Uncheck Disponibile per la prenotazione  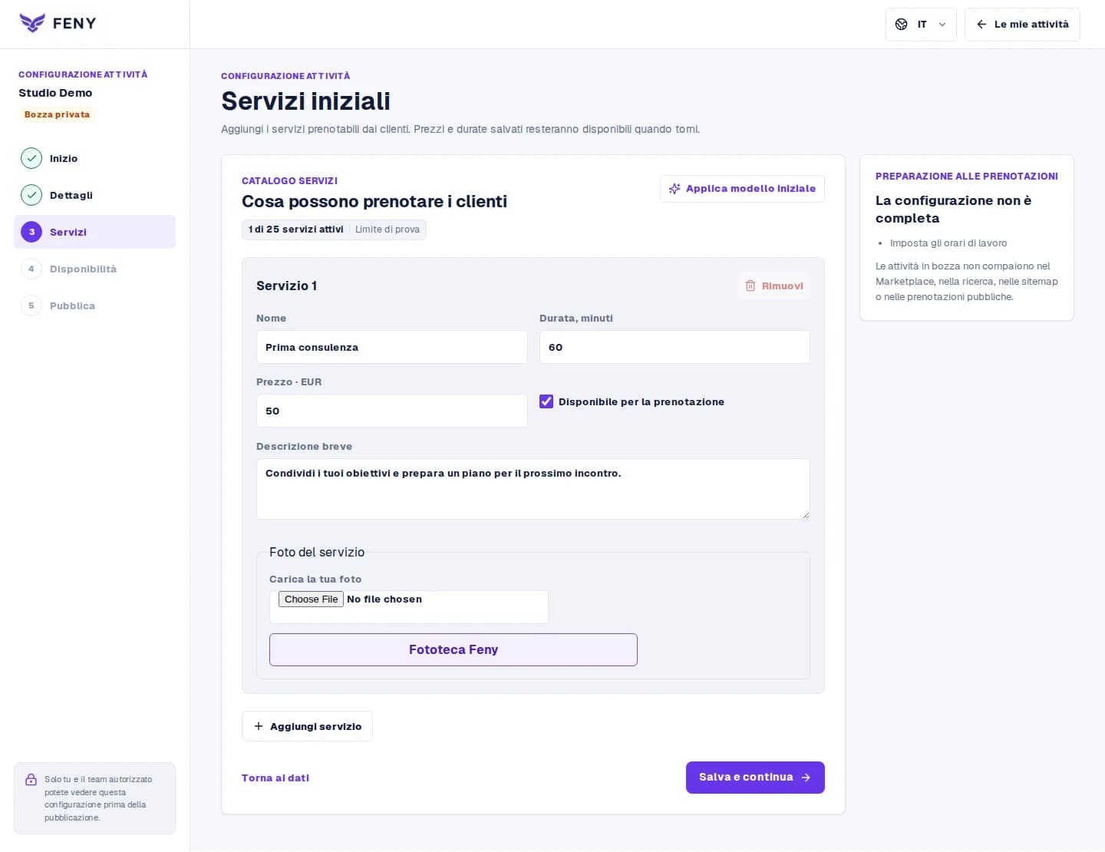click(x=546, y=401)
